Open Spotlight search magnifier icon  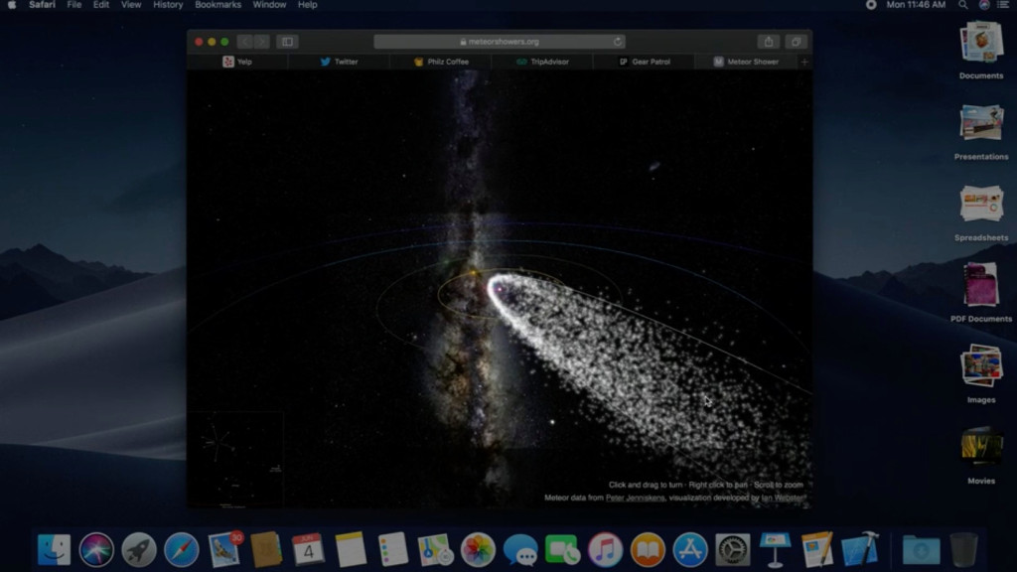tap(963, 5)
